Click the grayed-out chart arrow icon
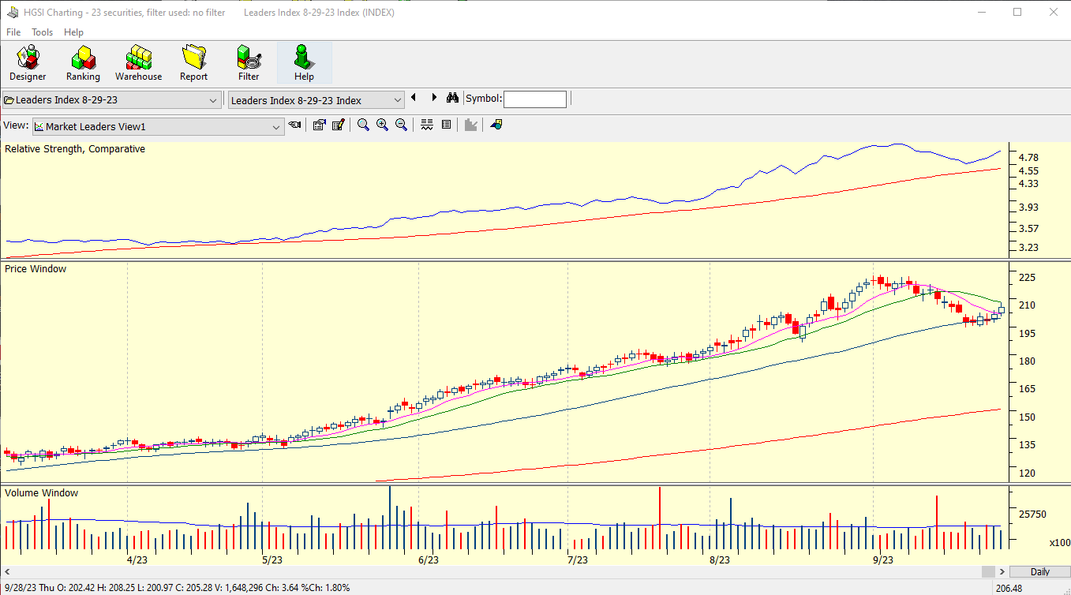The height and width of the screenshot is (595, 1071). click(471, 125)
